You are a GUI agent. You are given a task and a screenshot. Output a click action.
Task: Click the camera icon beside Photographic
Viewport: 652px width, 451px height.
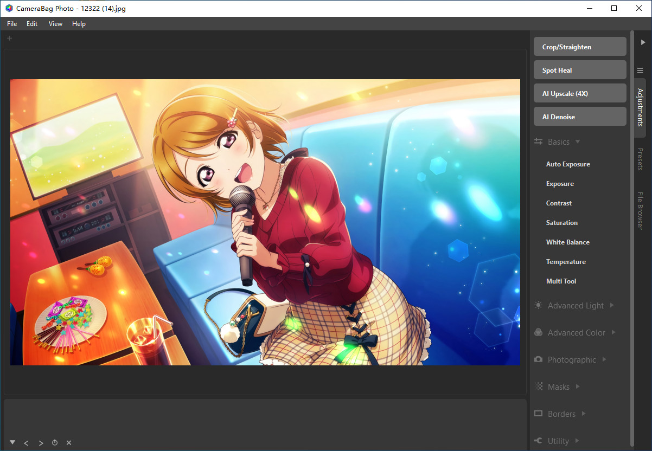point(538,359)
